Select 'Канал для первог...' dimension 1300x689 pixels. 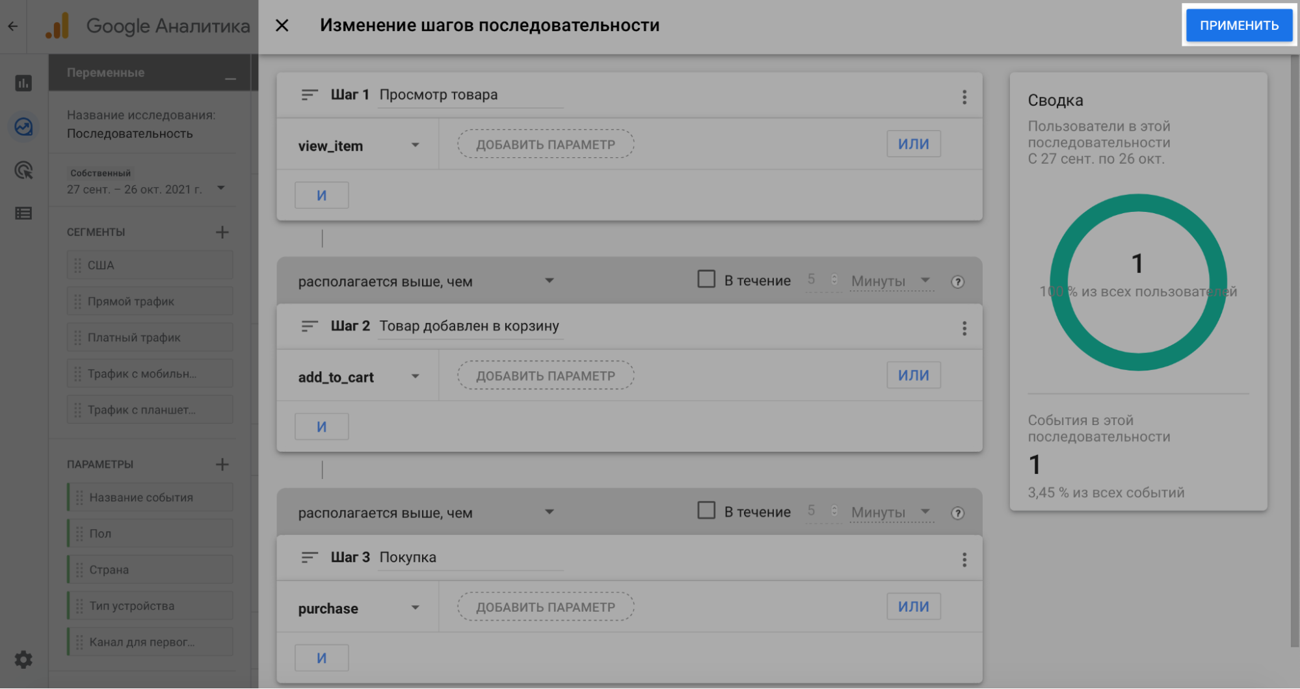(x=150, y=642)
